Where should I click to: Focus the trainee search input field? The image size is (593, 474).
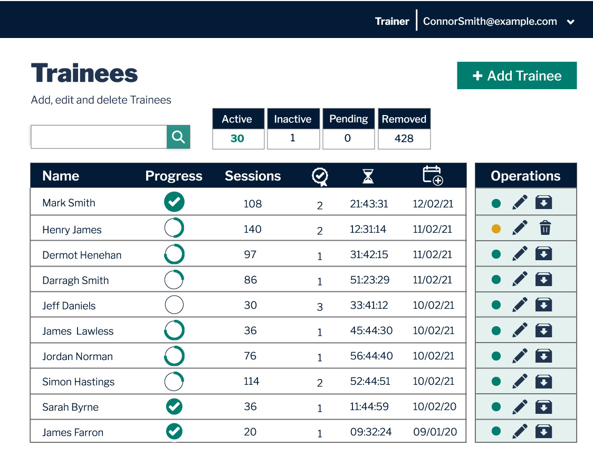(99, 137)
